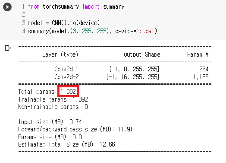Image resolution: width=226 pixels, height=163 pixels.
Task: Click the Param # column header
Action: (x=198, y=54)
